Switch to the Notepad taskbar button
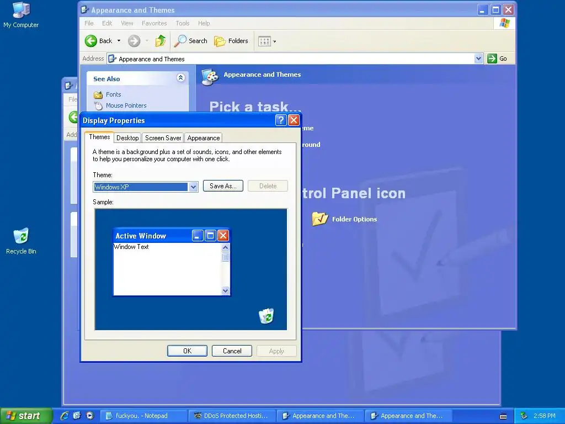Viewport: 565px width, 424px height. pos(143,416)
